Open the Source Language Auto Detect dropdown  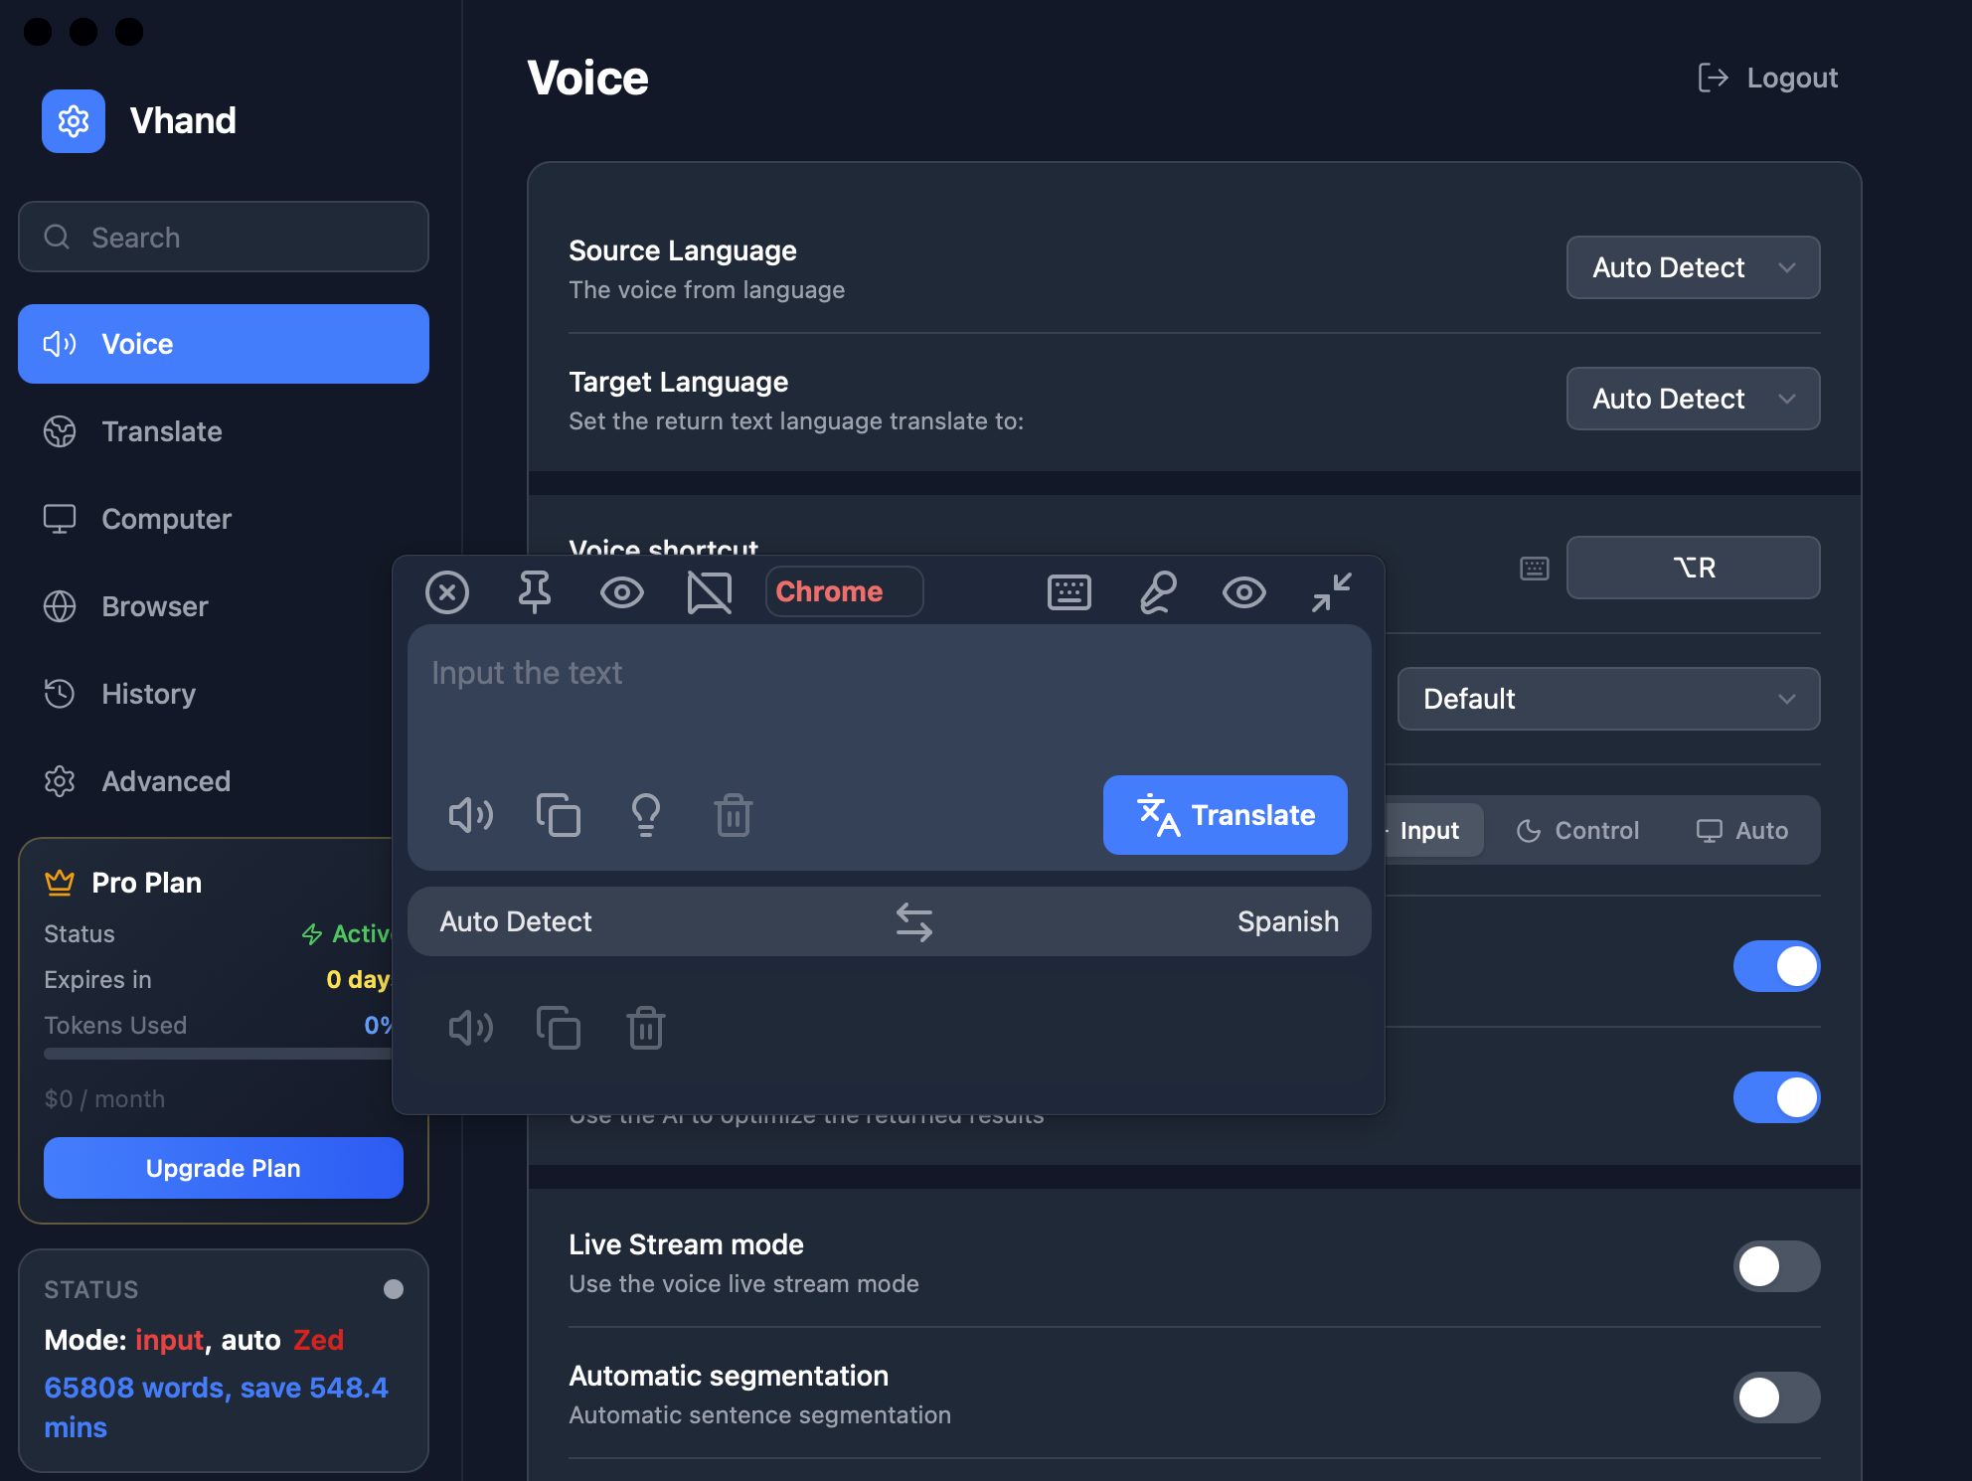pos(1692,267)
